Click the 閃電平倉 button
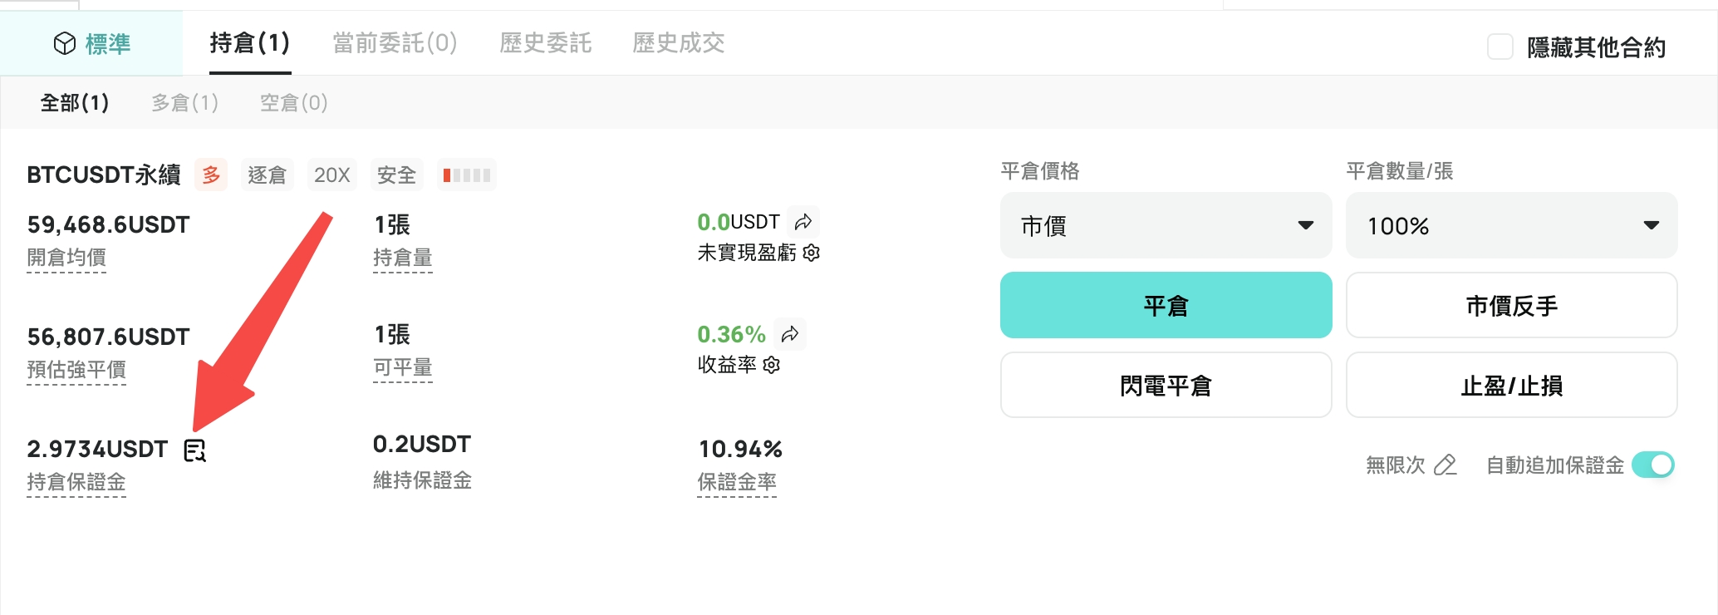The width and height of the screenshot is (1718, 615). click(x=1166, y=385)
